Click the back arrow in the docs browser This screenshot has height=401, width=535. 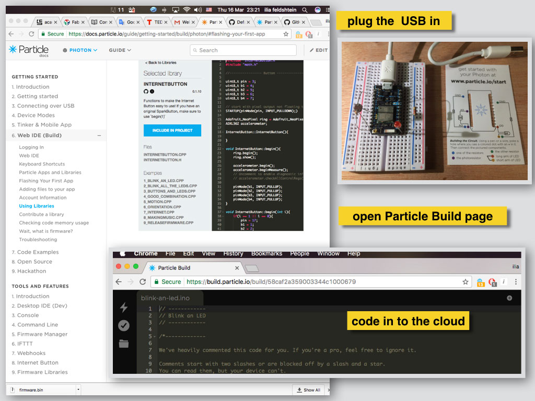click(x=11, y=34)
